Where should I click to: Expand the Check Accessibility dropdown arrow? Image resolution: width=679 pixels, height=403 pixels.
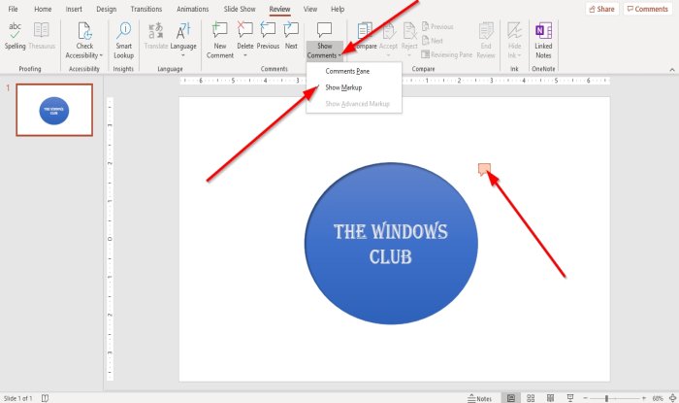[x=101, y=55]
